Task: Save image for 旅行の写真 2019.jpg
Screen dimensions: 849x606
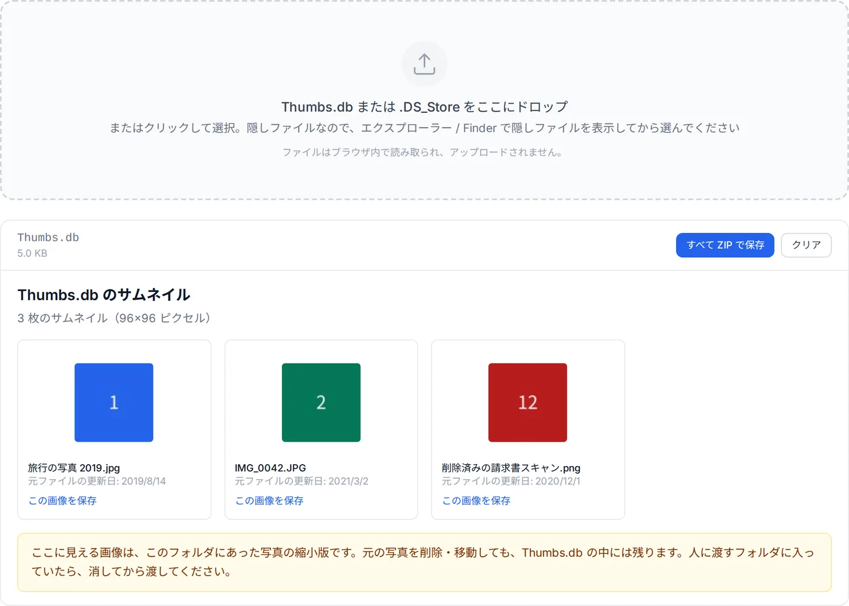Action: 62,500
